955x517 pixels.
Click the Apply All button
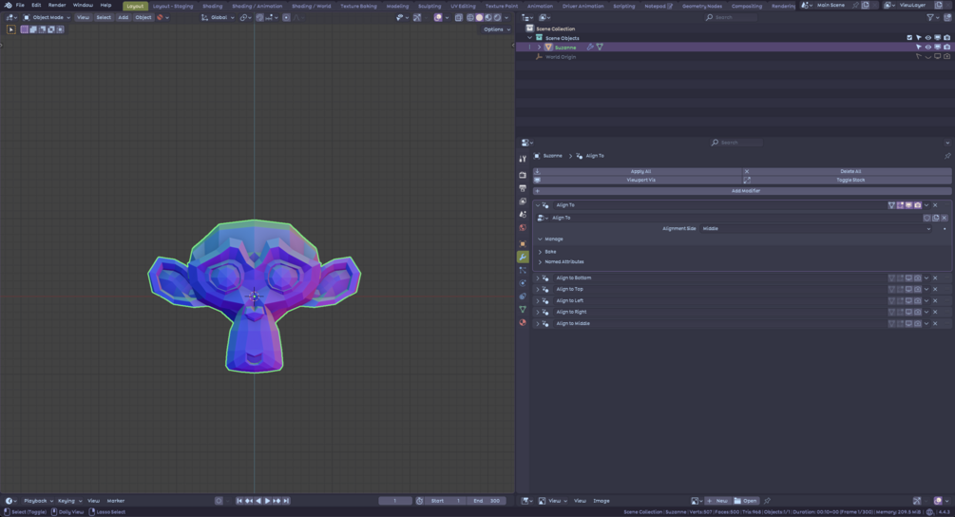(x=637, y=172)
